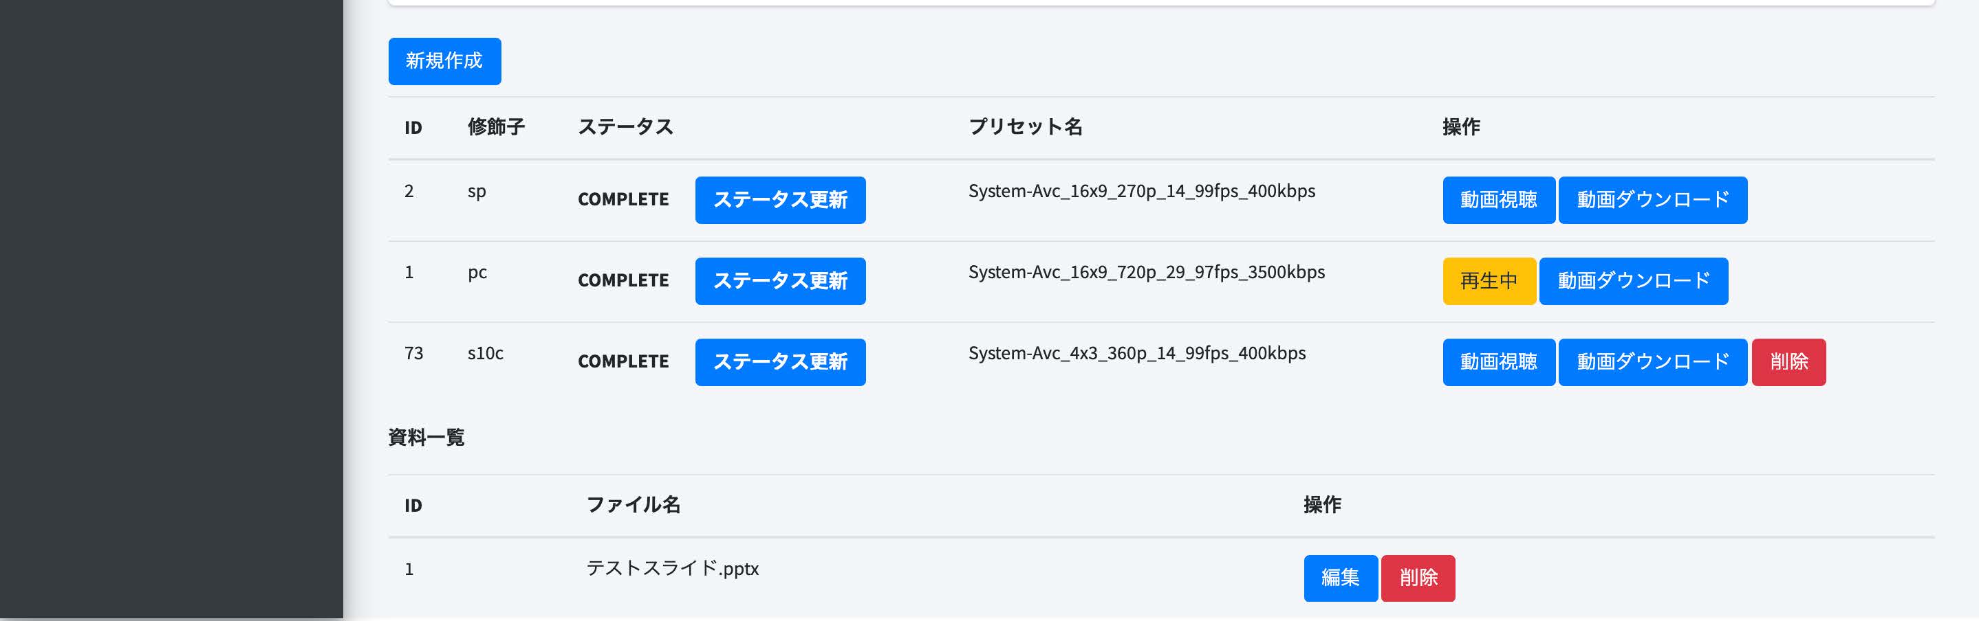Click the s10c modifier cell
1979x621 pixels.
click(x=486, y=353)
